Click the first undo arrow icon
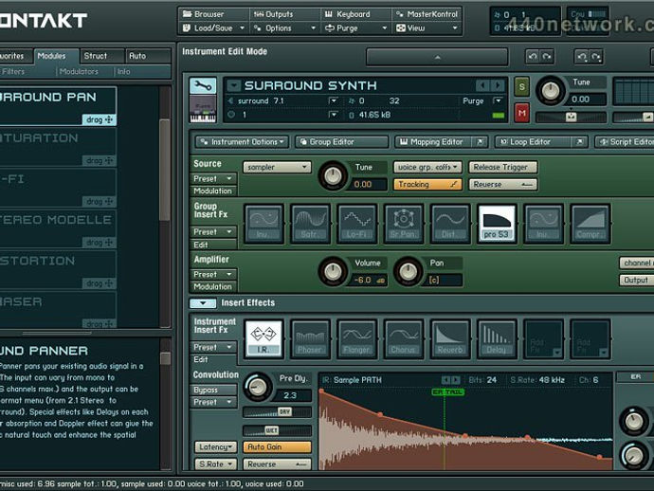 533,56
